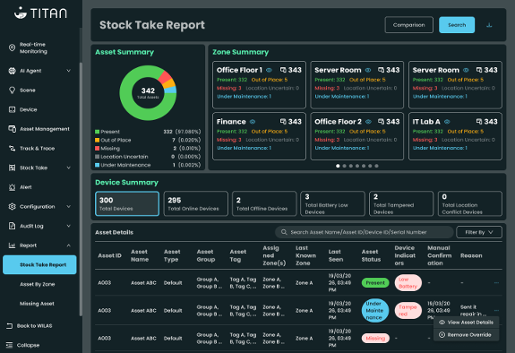The image size is (515, 353).
Task: Click the AI Agent globe icon
Action: tap(12, 71)
